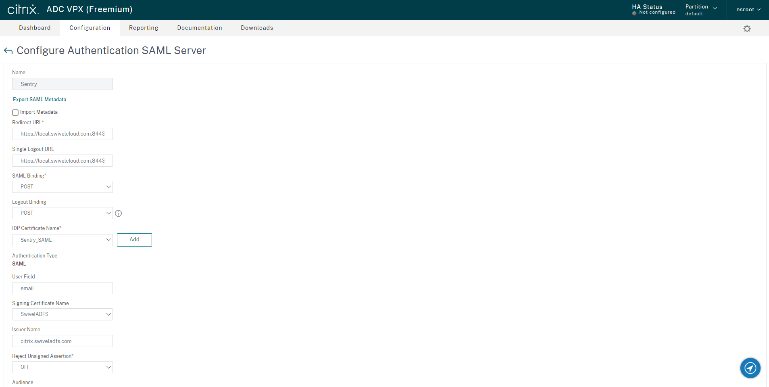769x387 pixels.
Task: Click the Issuer Name input field
Action: (x=62, y=341)
